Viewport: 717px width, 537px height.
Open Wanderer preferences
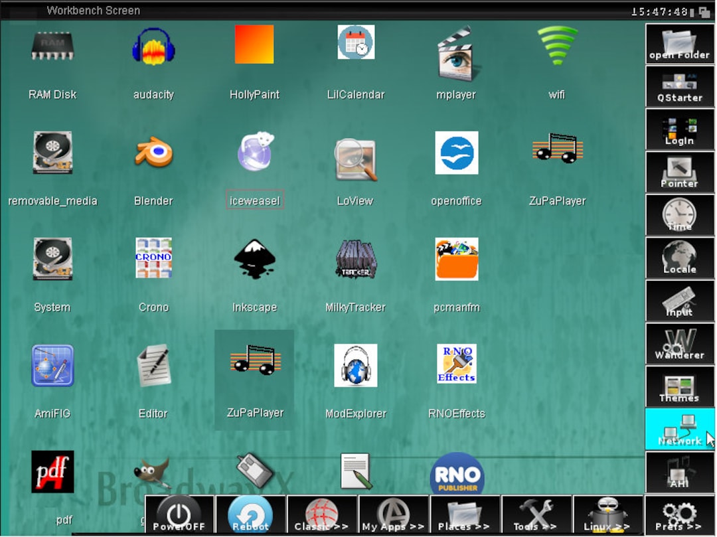point(679,344)
